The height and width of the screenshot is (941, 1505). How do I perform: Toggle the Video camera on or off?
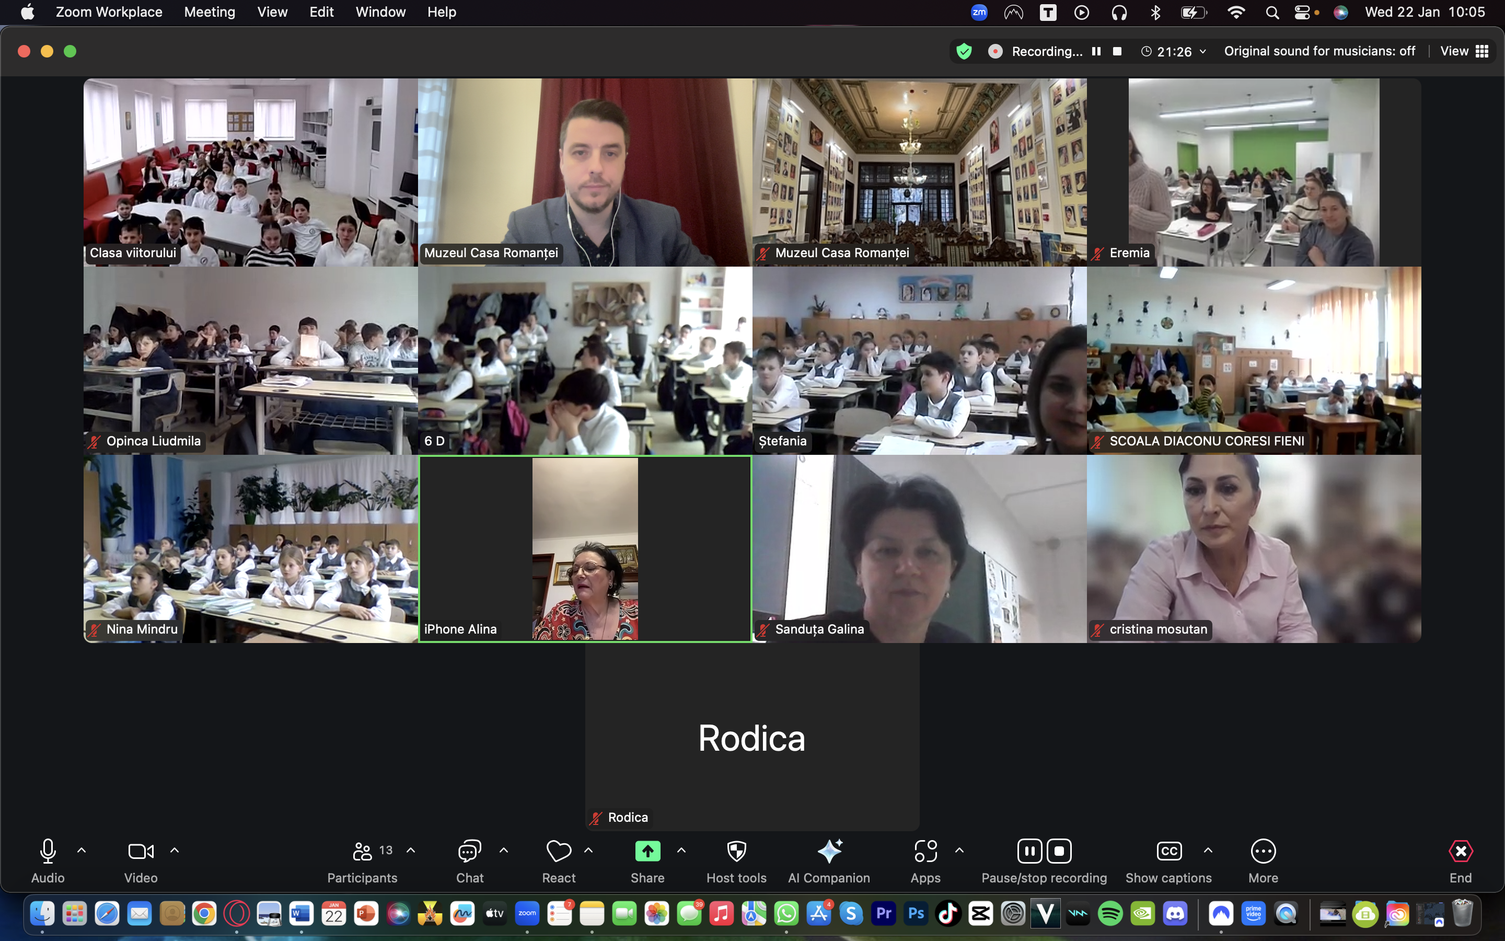[141, 852]
